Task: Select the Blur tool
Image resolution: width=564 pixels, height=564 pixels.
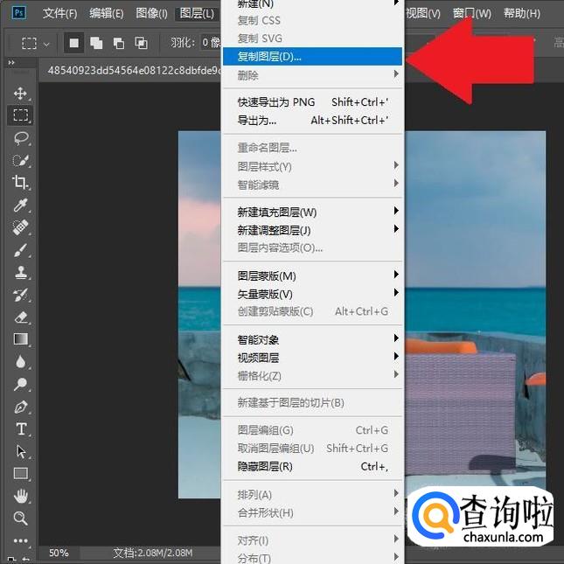Action: (20, 361)
